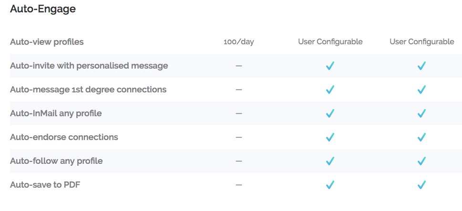
Task: Click the Auto-follow any profile label
Action: (56, 161)
